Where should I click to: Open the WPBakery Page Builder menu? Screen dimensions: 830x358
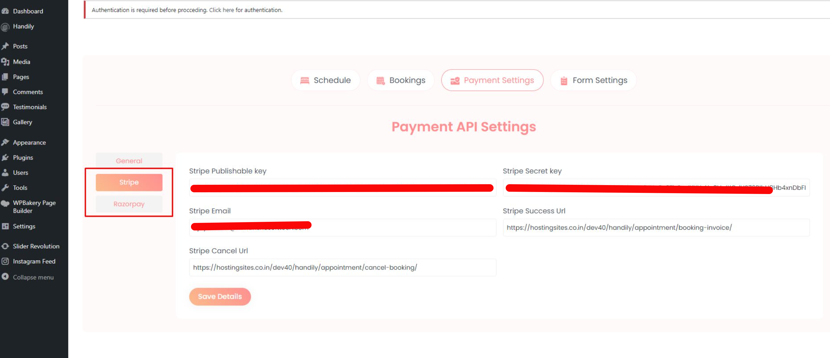coord(34,207)
